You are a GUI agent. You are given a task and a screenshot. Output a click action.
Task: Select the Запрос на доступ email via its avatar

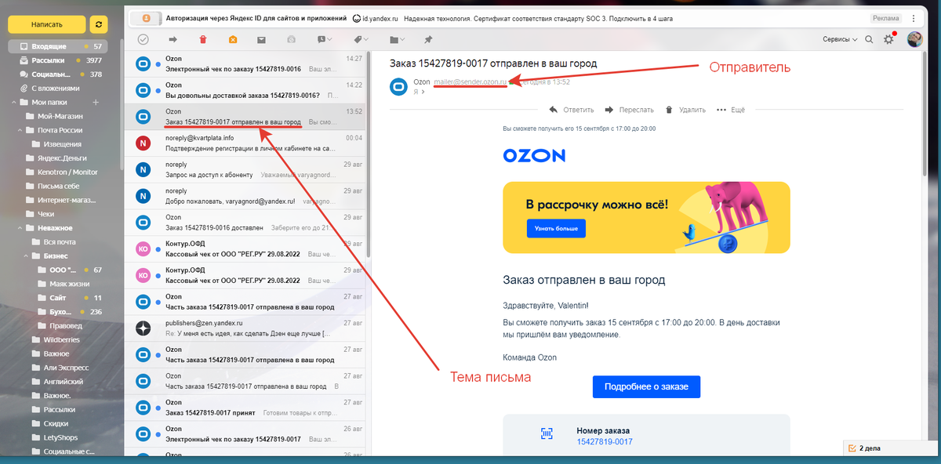[x=143, y=169]
